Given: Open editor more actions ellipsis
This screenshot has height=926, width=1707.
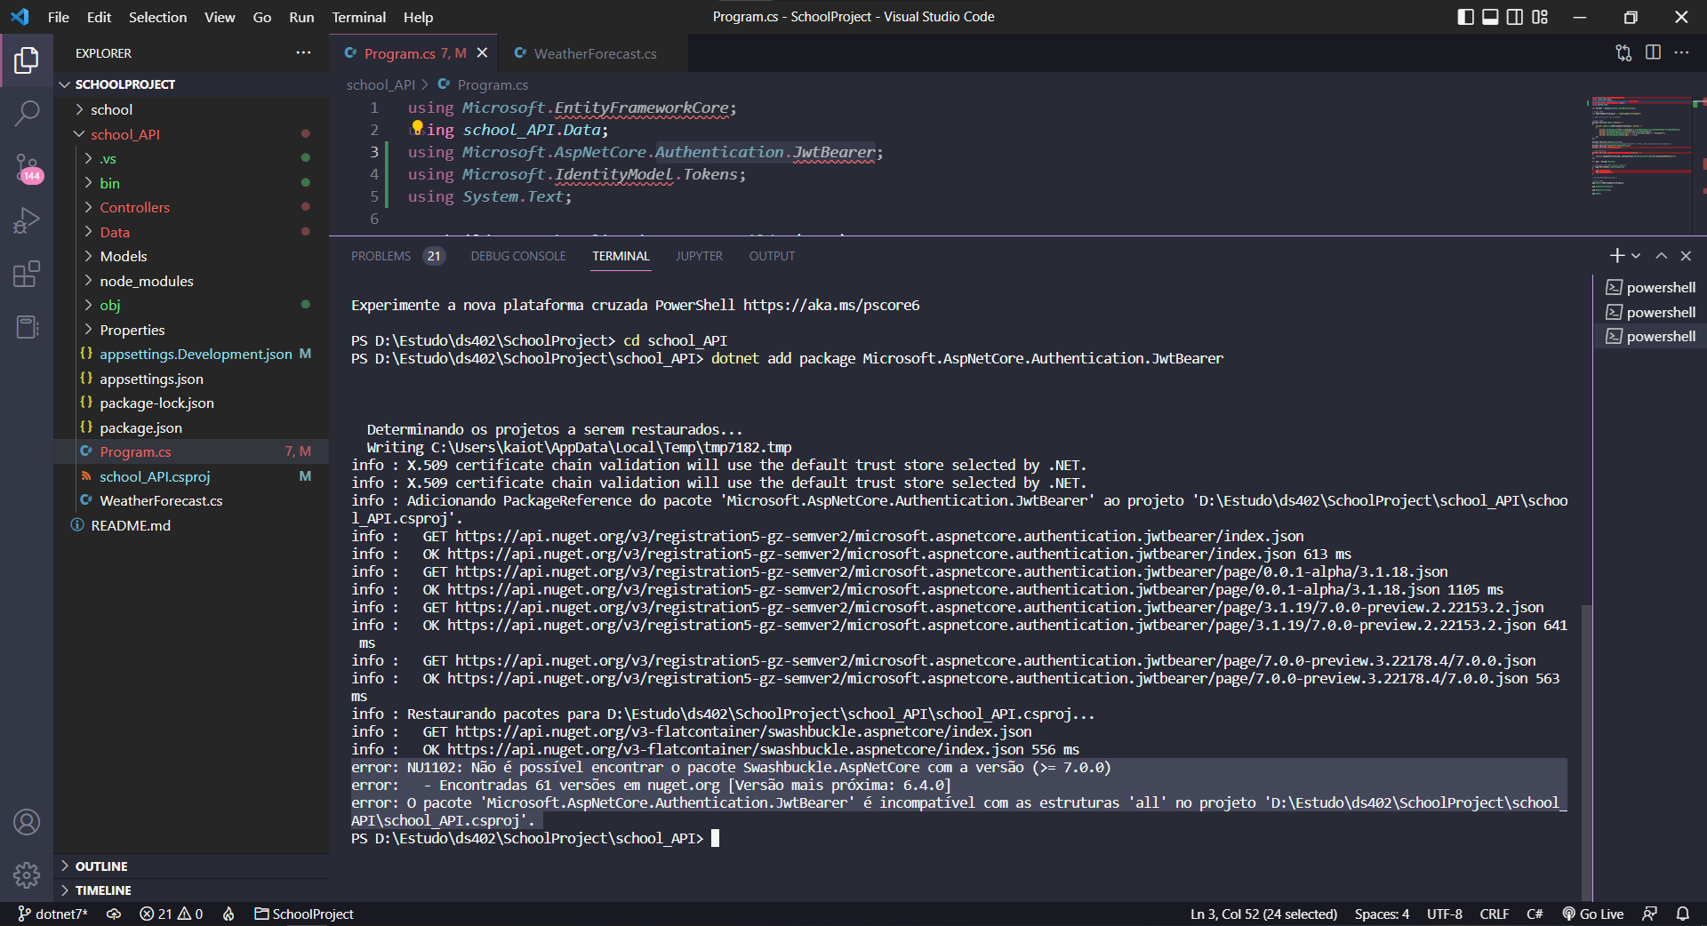Looking at the screenshot, I should [1681, 53].
